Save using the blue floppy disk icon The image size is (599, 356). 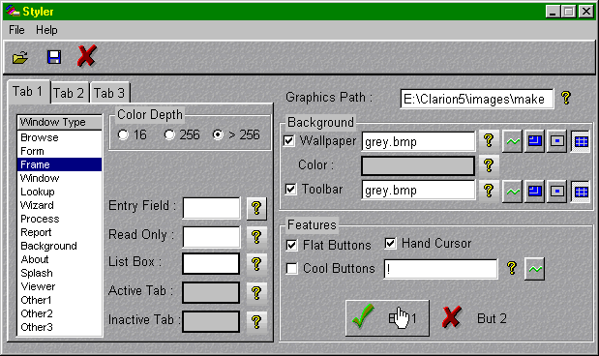pos(54,57)
